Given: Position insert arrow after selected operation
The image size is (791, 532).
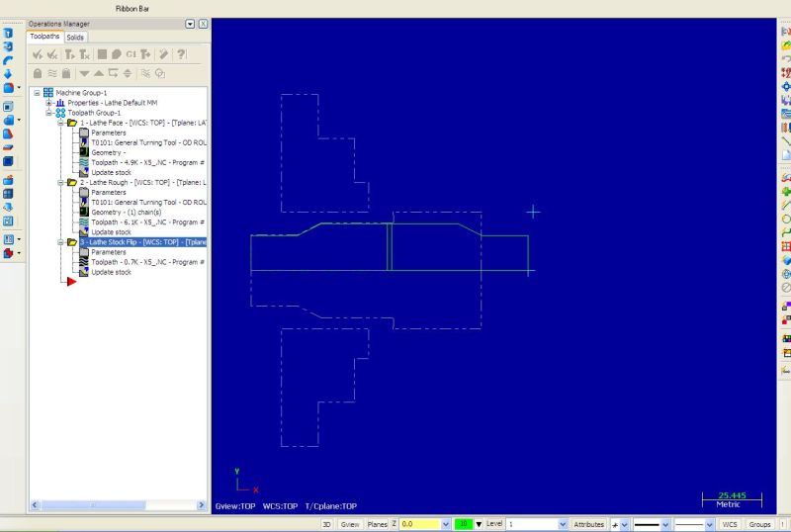Looking at the screenshot, I should click(113, 73).
